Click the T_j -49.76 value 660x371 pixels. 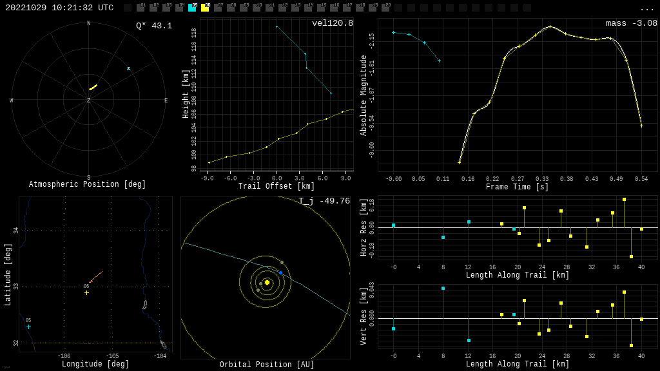[x=325, y=201]
